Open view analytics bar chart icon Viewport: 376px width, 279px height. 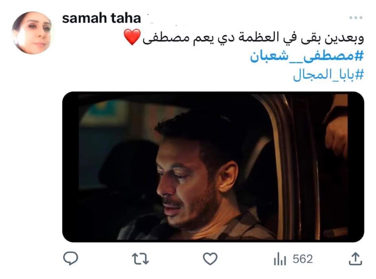[x=280, y=259]
